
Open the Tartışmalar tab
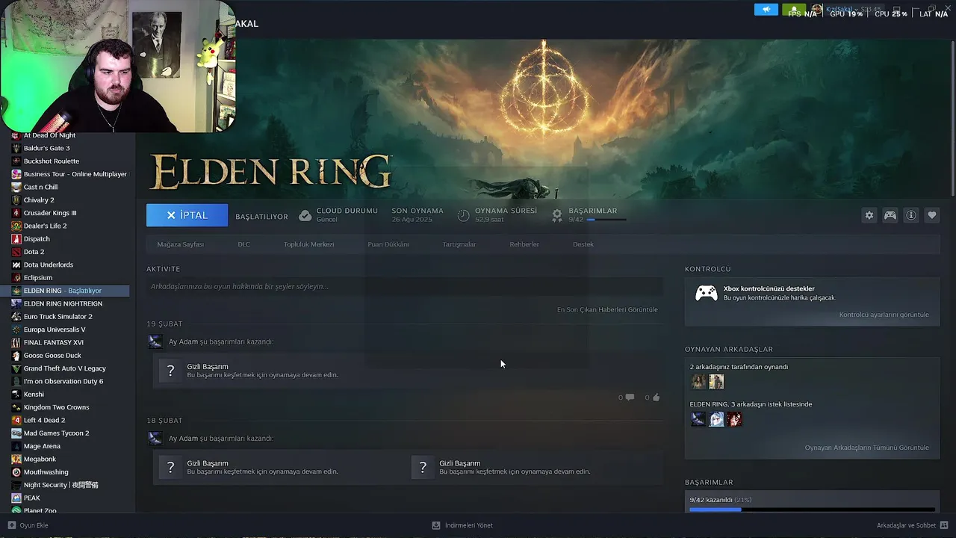coord(459,244)
